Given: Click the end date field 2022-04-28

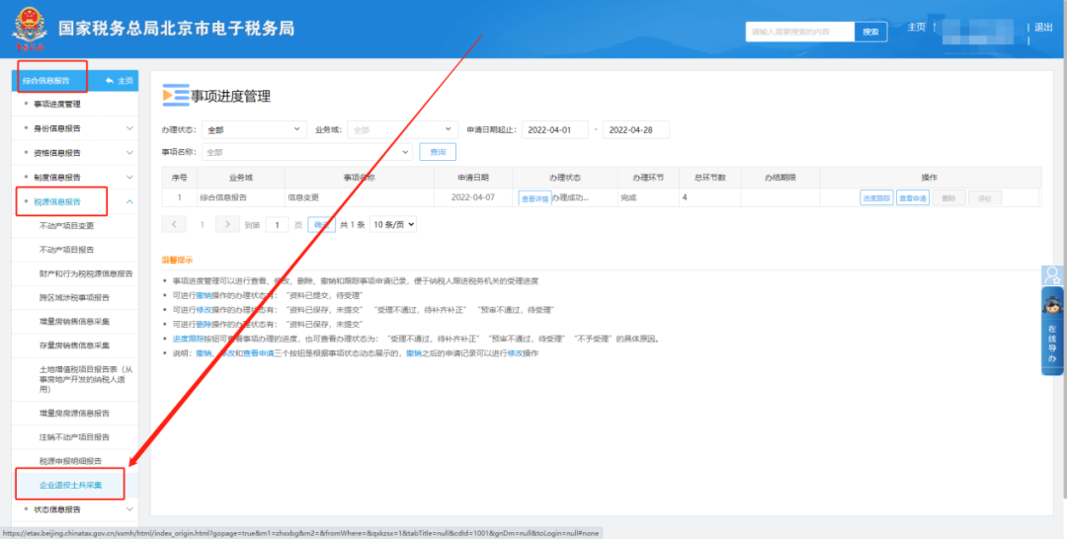Looking at the screenshot, I should (635, 130).
